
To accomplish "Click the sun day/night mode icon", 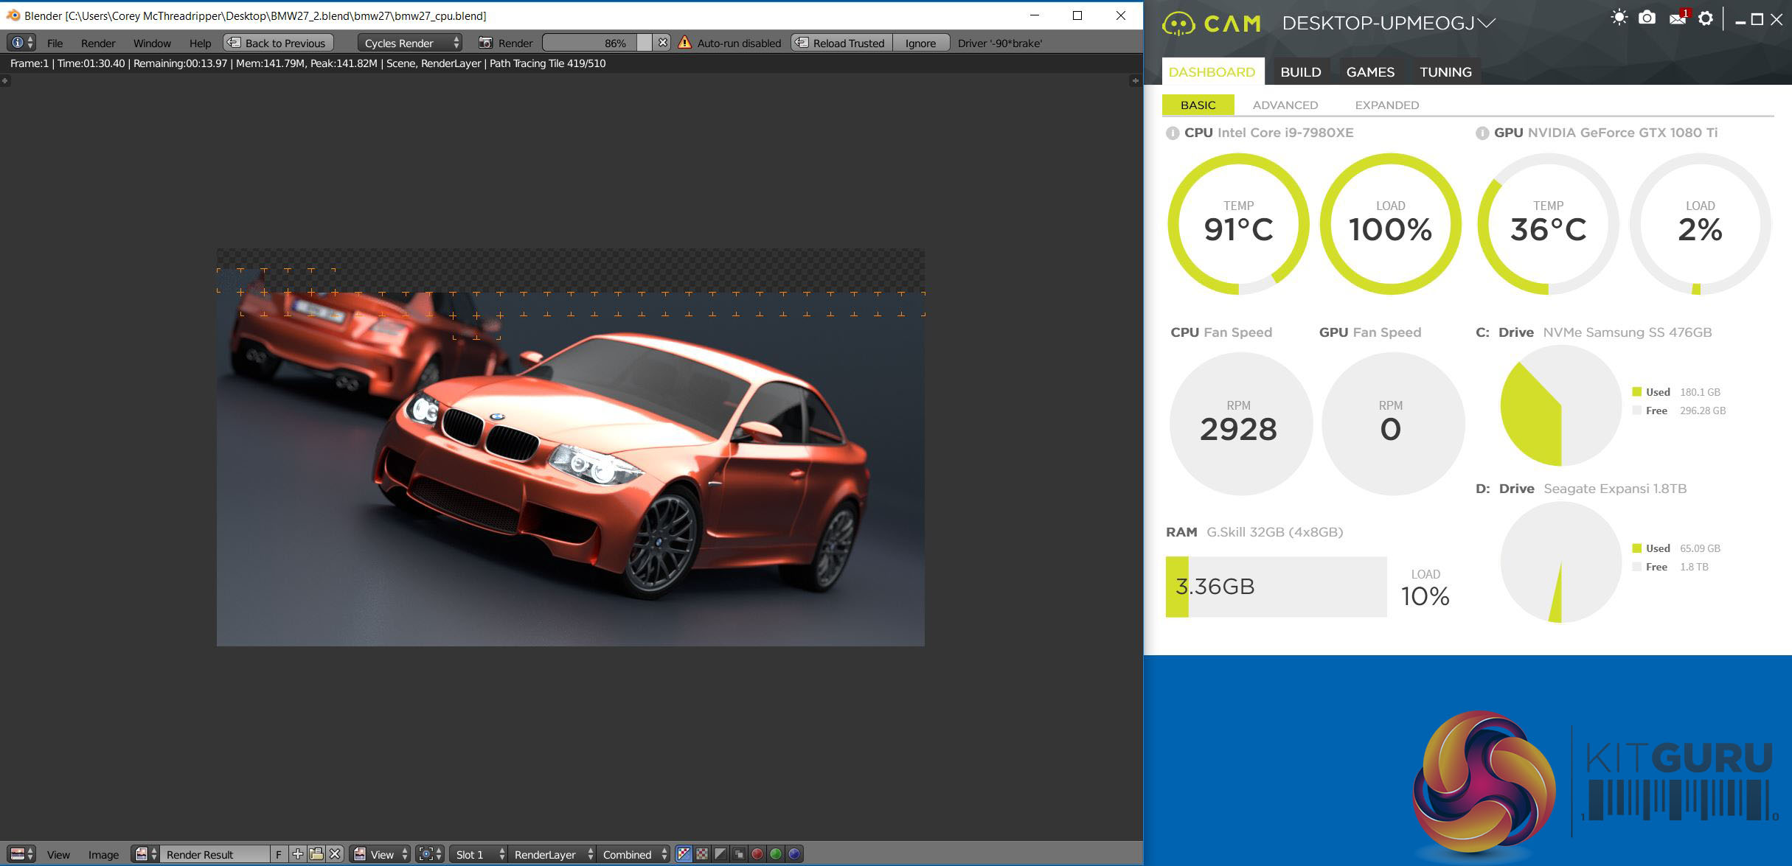I will point(1619,18).
